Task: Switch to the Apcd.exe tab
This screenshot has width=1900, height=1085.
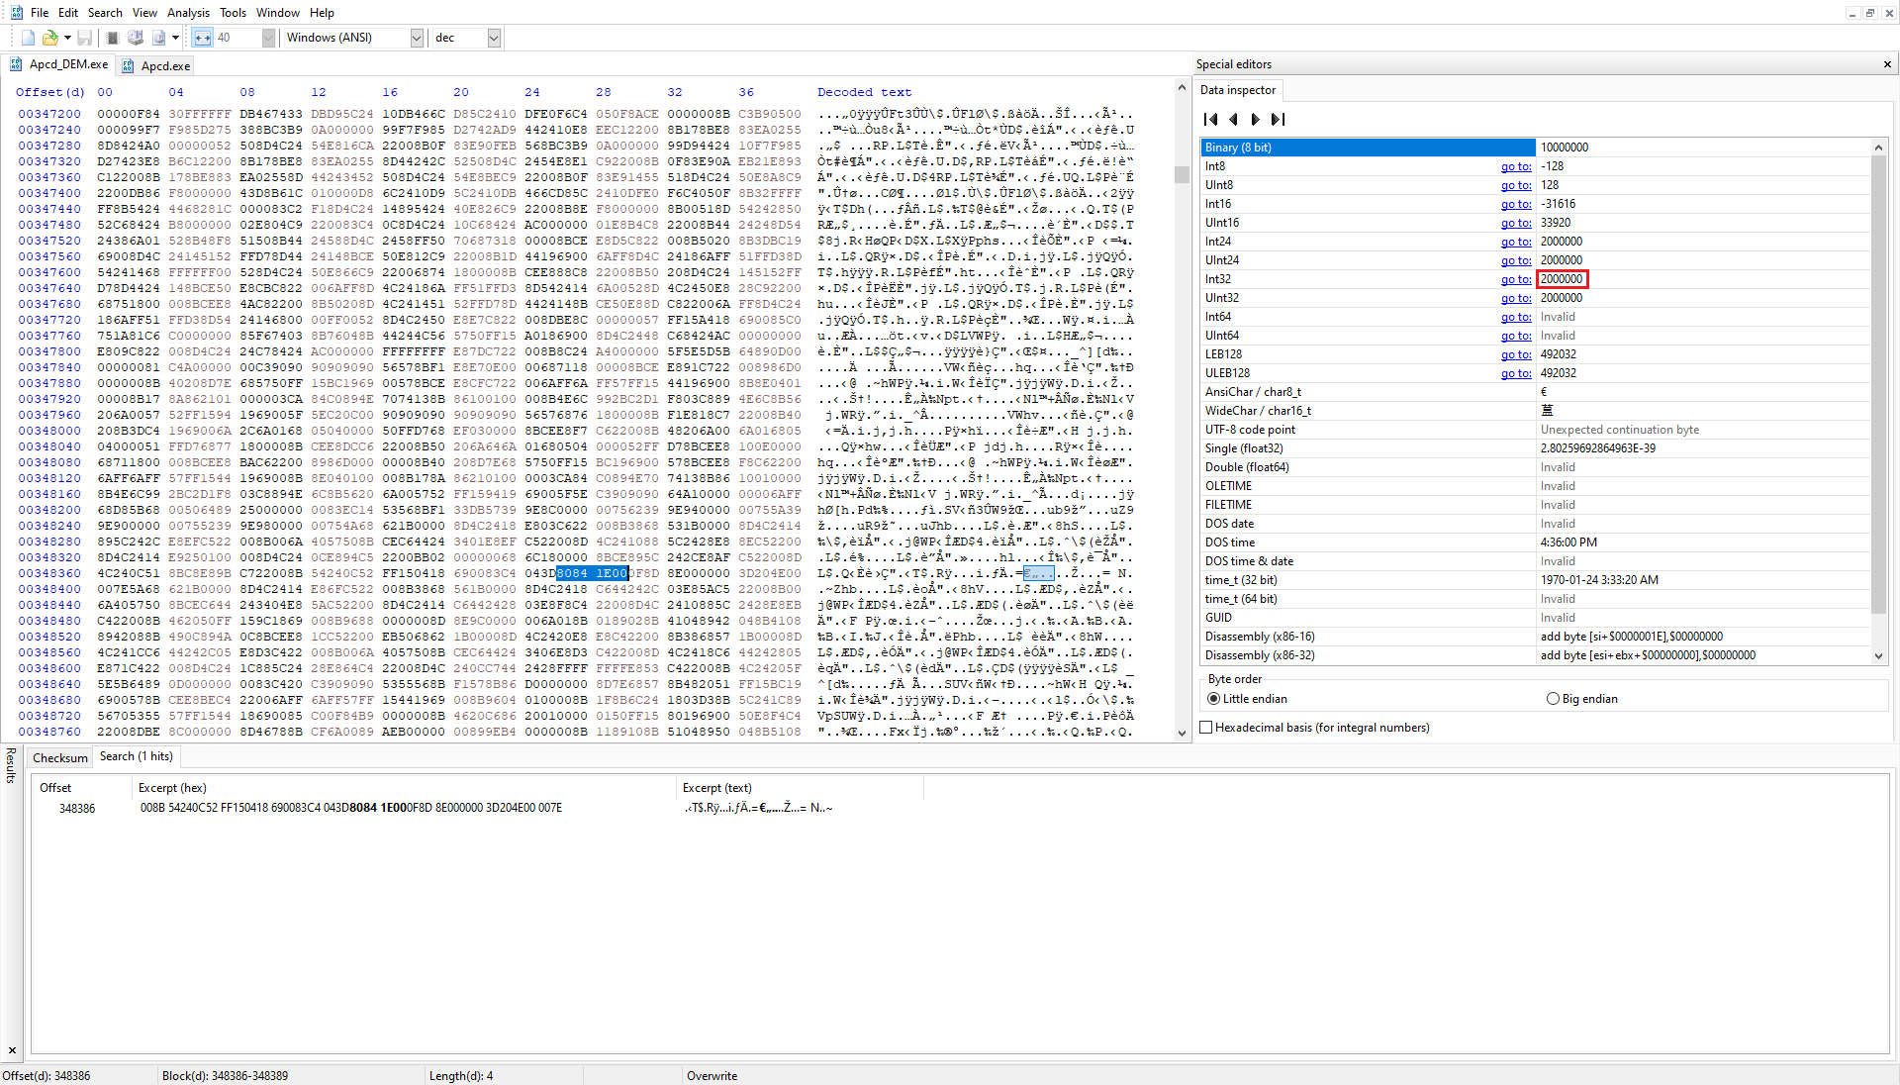Action: [x=156, y=65]
